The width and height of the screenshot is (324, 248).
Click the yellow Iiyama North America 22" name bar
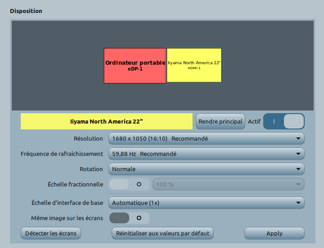107,121
